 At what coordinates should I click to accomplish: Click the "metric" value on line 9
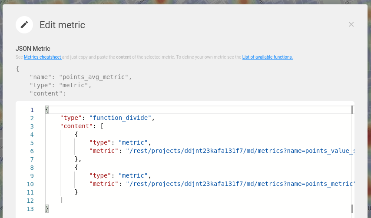(x=133, y=176)
